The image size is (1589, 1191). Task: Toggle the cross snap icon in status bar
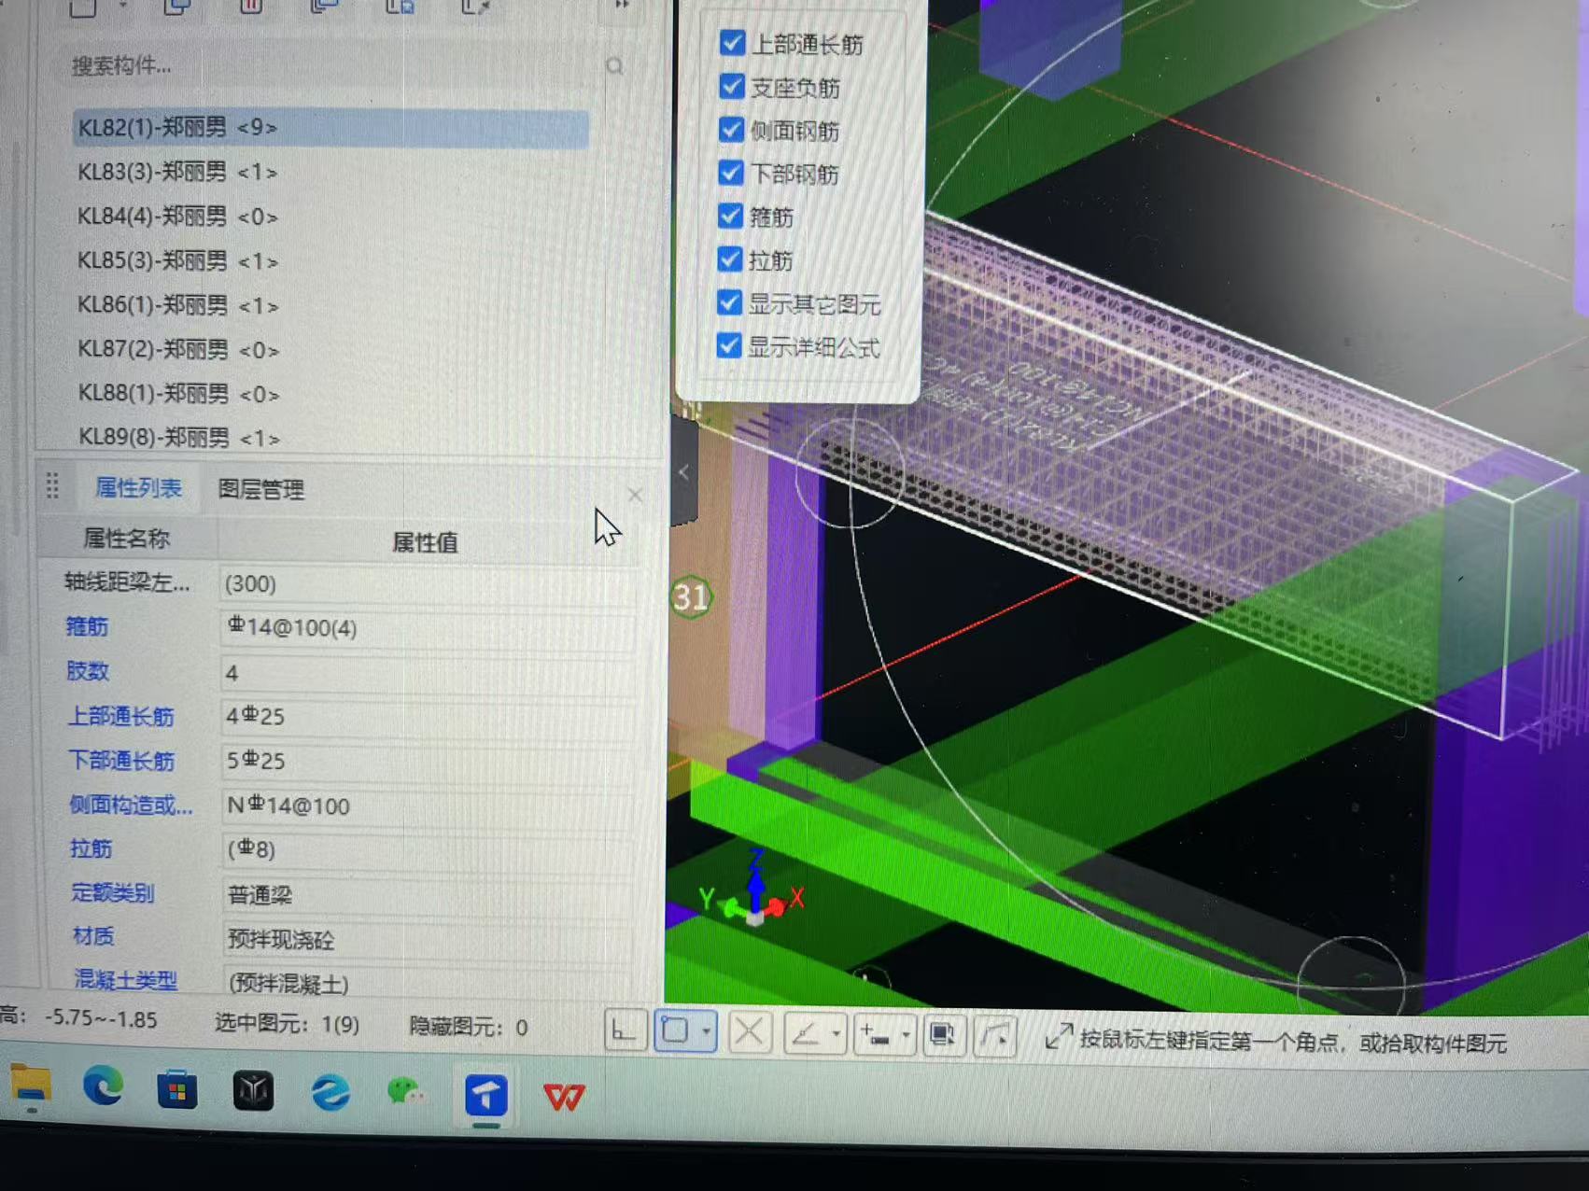click(749, 1033)
